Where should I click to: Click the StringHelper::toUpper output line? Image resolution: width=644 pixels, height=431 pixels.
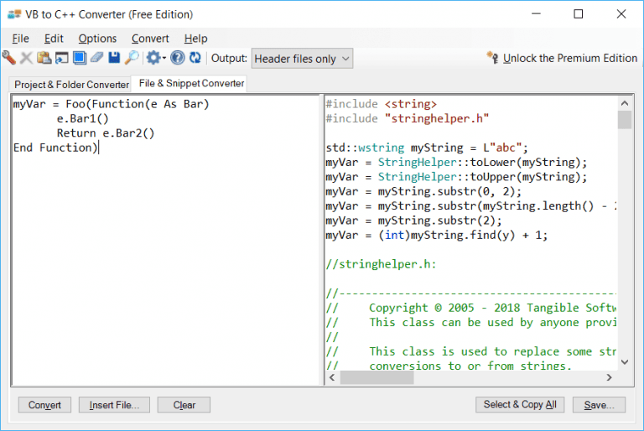coord(457,177)
